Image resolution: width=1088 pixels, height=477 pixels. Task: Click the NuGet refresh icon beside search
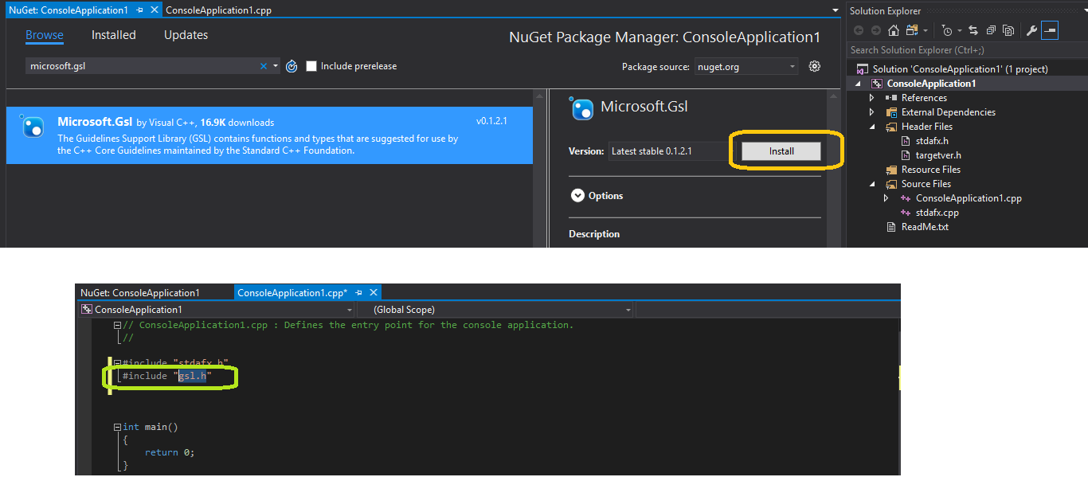[292, 66]
